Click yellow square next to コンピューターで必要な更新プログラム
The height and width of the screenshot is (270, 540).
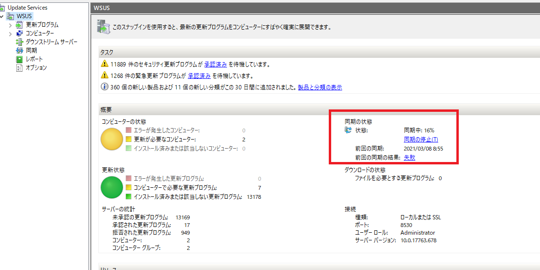click(x=129, y=188)
